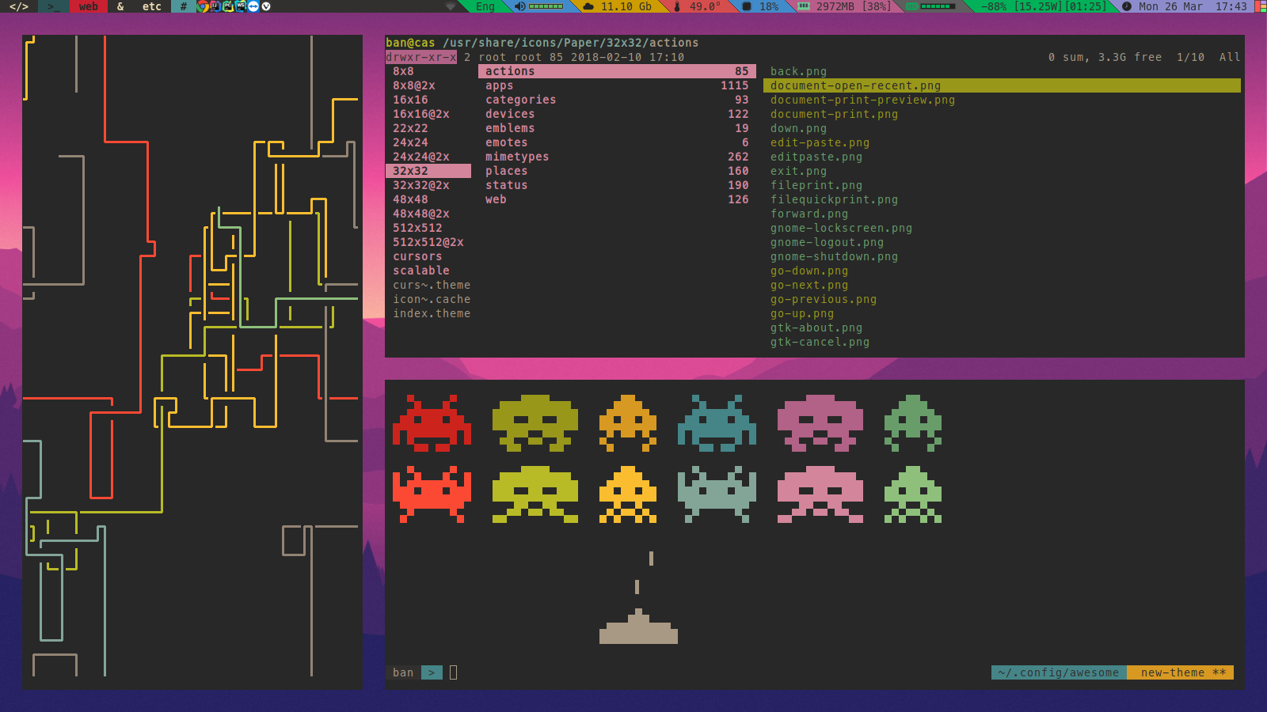Click the 18% CPU usage value

769,6
